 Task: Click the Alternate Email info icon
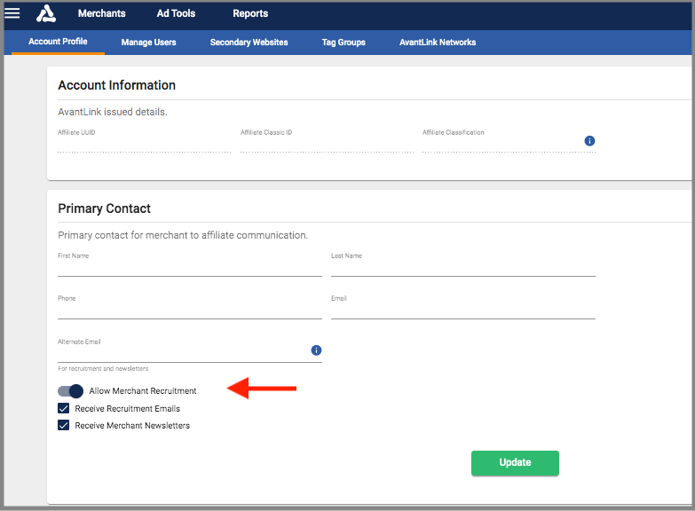pos(316,350)
